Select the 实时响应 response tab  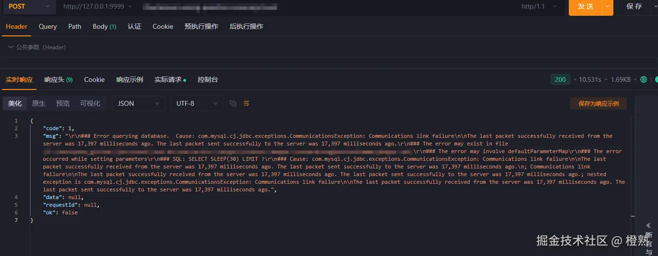(19, 79)
